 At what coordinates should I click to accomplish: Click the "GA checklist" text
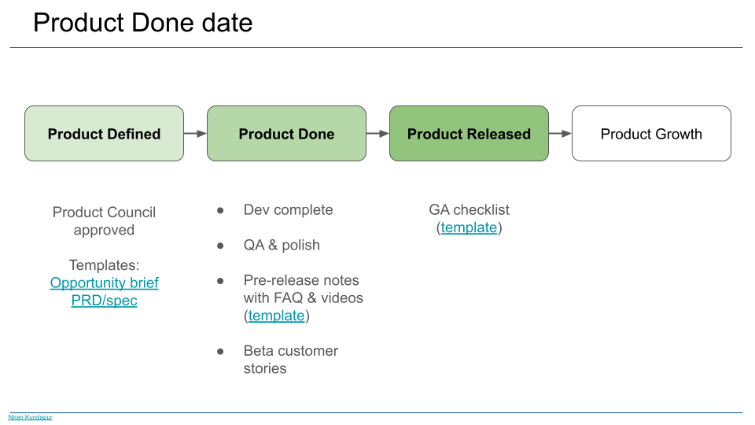tap(469, 210)
